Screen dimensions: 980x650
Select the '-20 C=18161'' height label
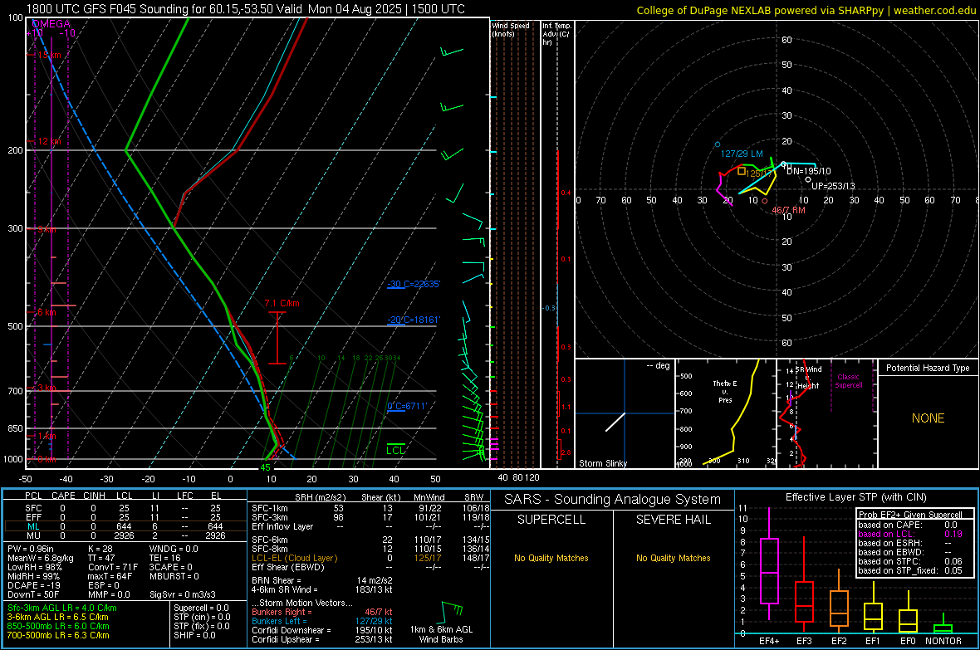(413, 320)
